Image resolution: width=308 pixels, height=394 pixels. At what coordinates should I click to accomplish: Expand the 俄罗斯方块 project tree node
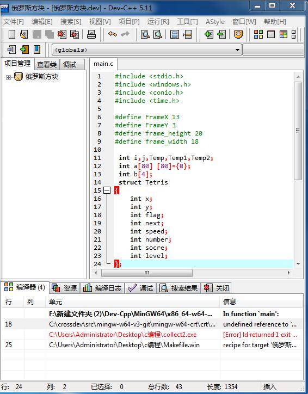pyautogui.click(x=8, y=77)
